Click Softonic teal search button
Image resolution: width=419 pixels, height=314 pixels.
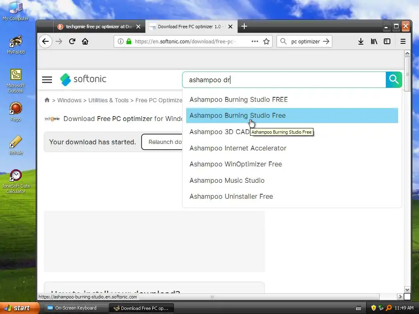pos(394,80)
